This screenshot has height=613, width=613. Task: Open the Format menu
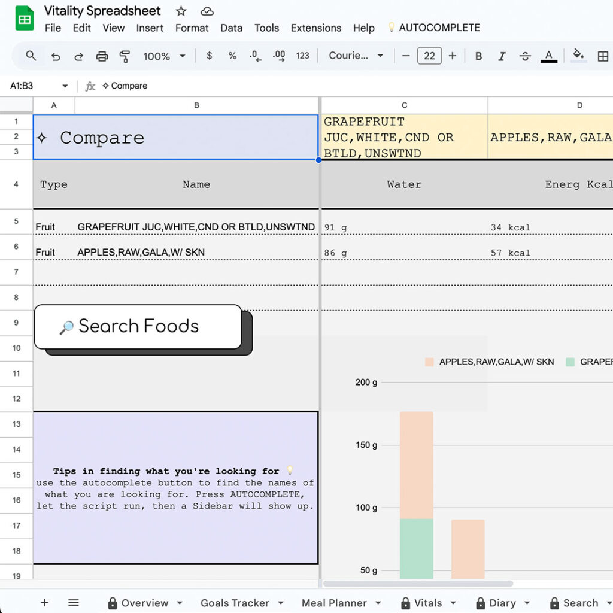192,28
